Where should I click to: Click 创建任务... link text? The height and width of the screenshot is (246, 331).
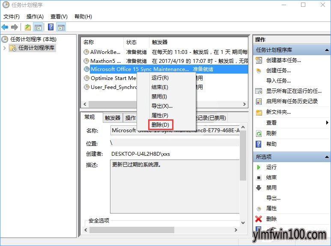[278, 71]
